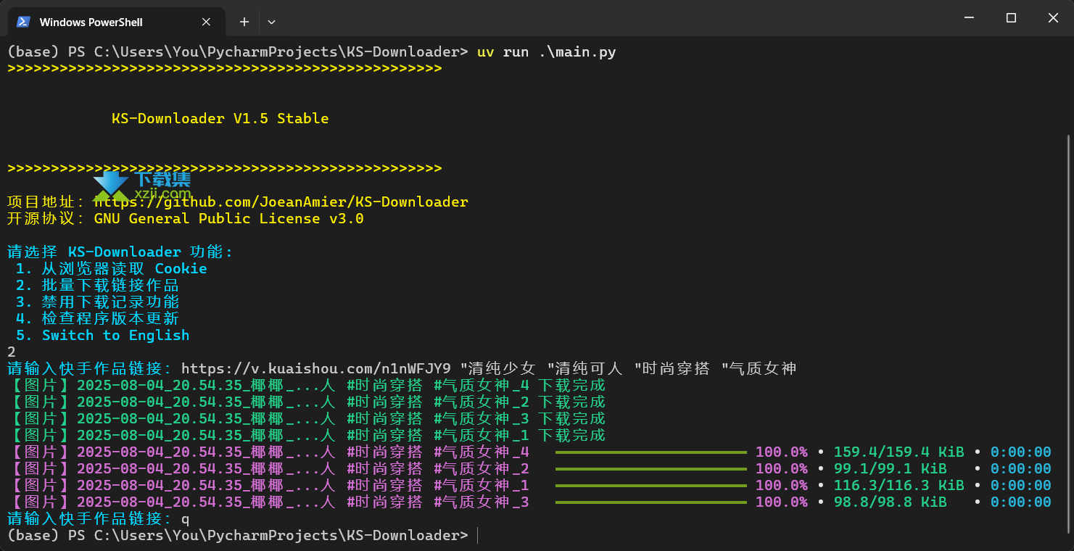Click the PowerShell icon in the tab
This screenshot has height=551, width=1074.
[x=23, y=22]
